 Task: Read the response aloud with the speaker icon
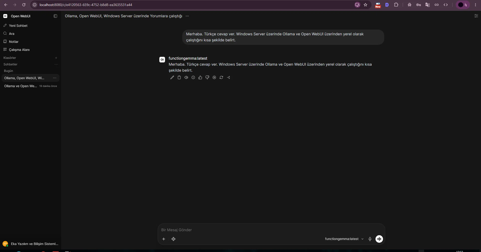pyautogui.click(x=186, y=78)
